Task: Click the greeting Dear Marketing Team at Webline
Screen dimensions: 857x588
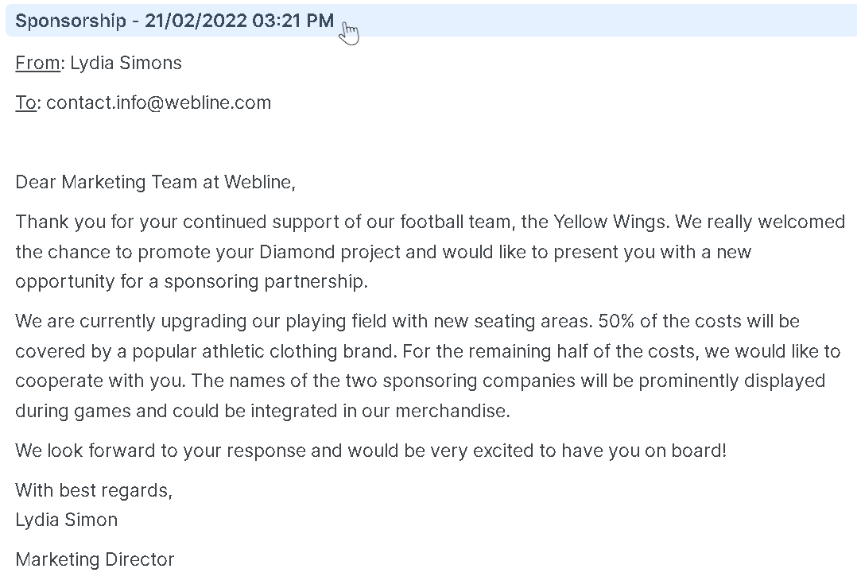Action: coord(155,182)
